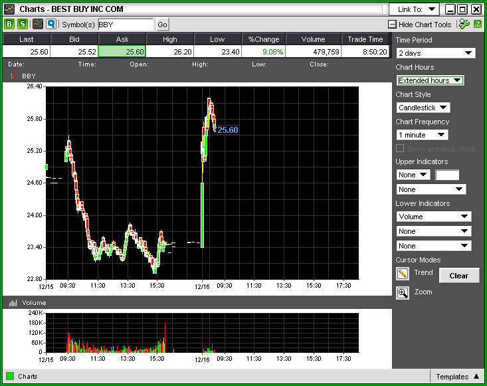Viewport: 487px width, 386px height.
Task: Click the BBY red-green arrows icon
Action: click(13, 75)
